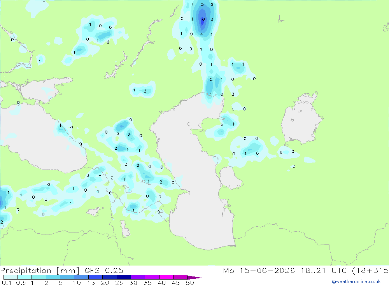Select the 30–35 mm violet legend swatch
Viewport: 389px width, 285px height.
point(138,277)
